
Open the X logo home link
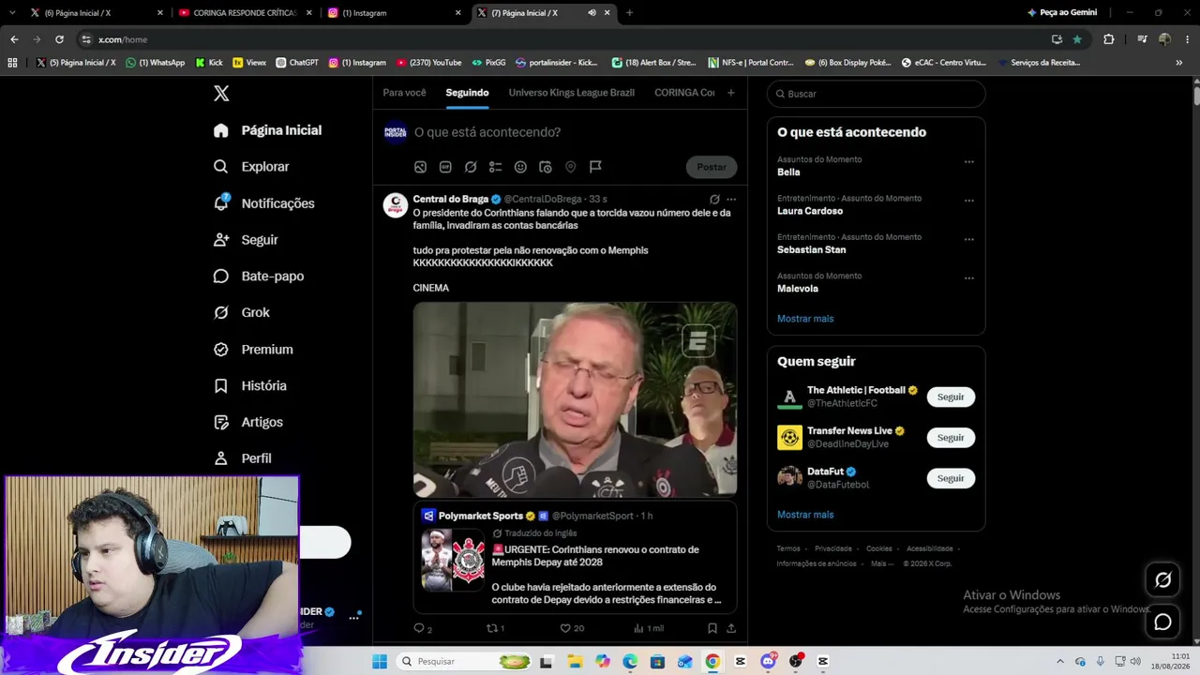pyautogui.click(x=221, y=94)
